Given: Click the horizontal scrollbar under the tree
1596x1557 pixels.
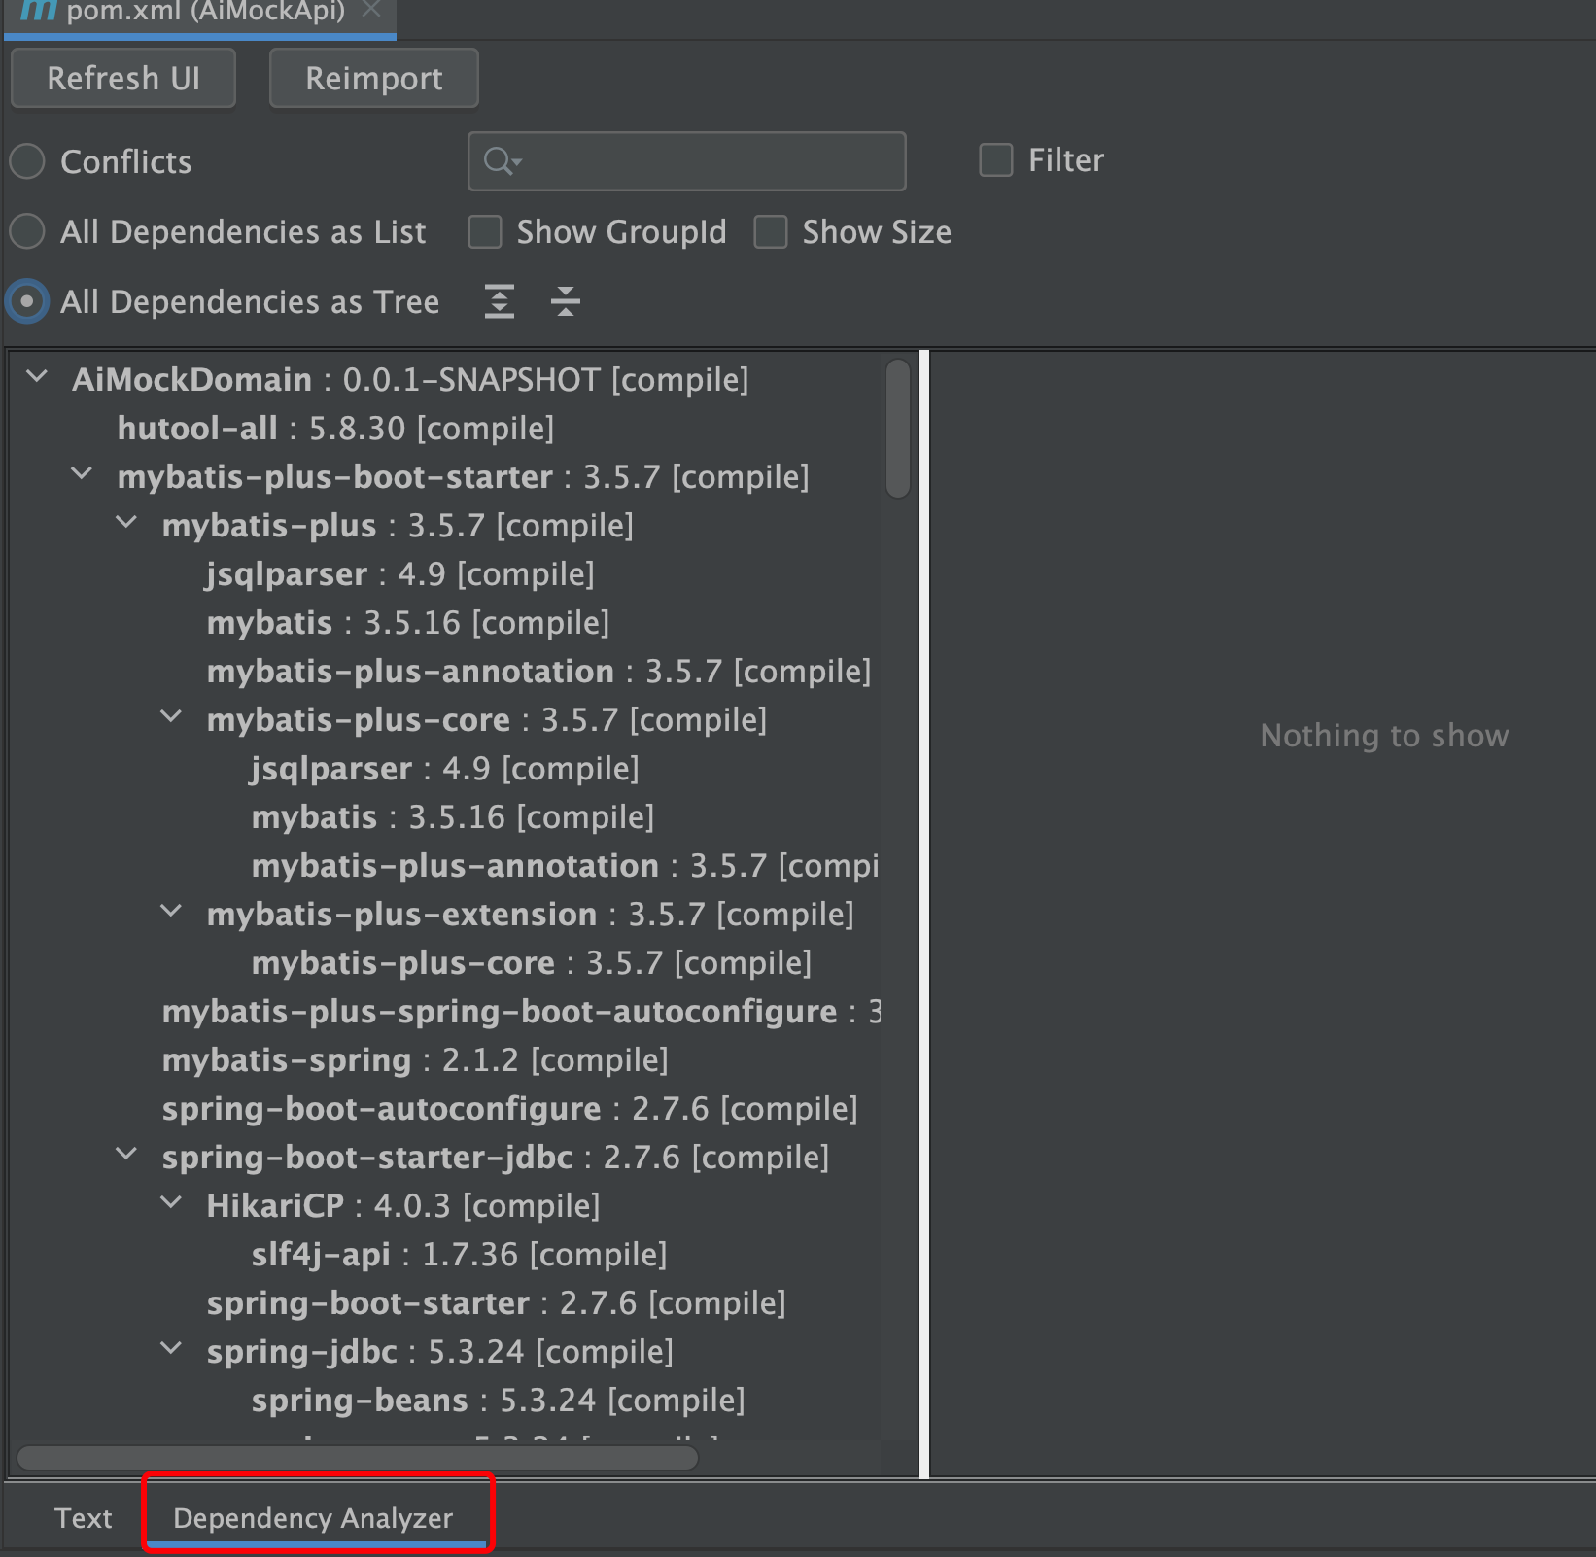Looking at the screenshot, I should [x=358, y=1458].
